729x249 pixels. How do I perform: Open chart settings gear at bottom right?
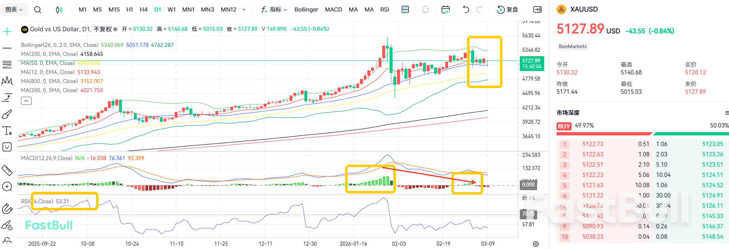pos(536,244)
